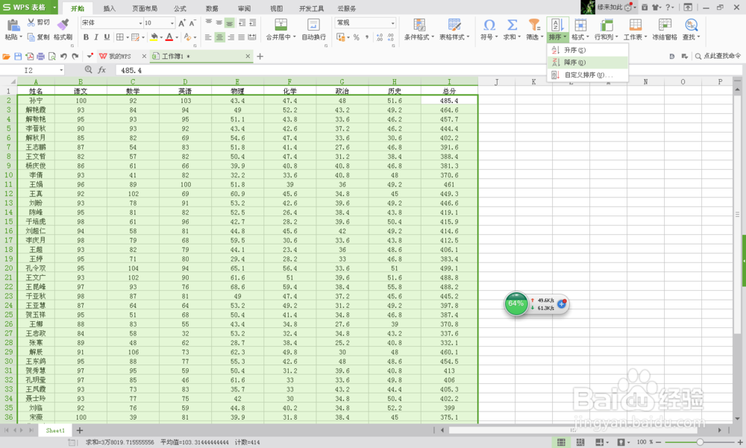Open Conditional Formatting (条件格式) icon
Viewport: 746px width, 448px height.
click(419, 25)
